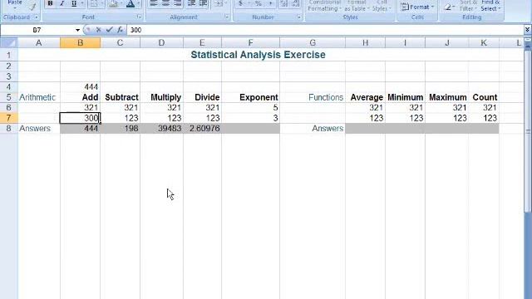This screenshot has width=532, height=299.
Task: Apply the Font Color letter A icon
Action: coord(131,3)
